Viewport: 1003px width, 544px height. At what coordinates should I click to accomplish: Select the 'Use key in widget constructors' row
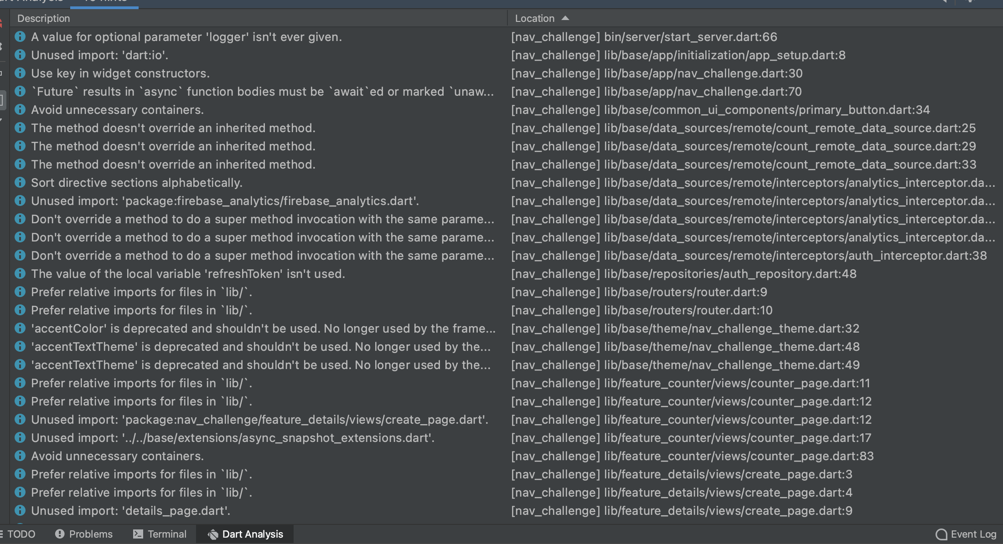(x=120, y=73)
